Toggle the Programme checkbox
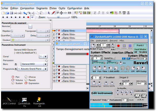The image size is (157, 112). tap(16, 69)
